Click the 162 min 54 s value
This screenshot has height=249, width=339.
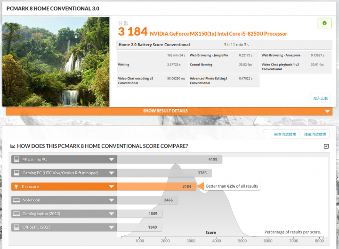click(x=176, y=56)
